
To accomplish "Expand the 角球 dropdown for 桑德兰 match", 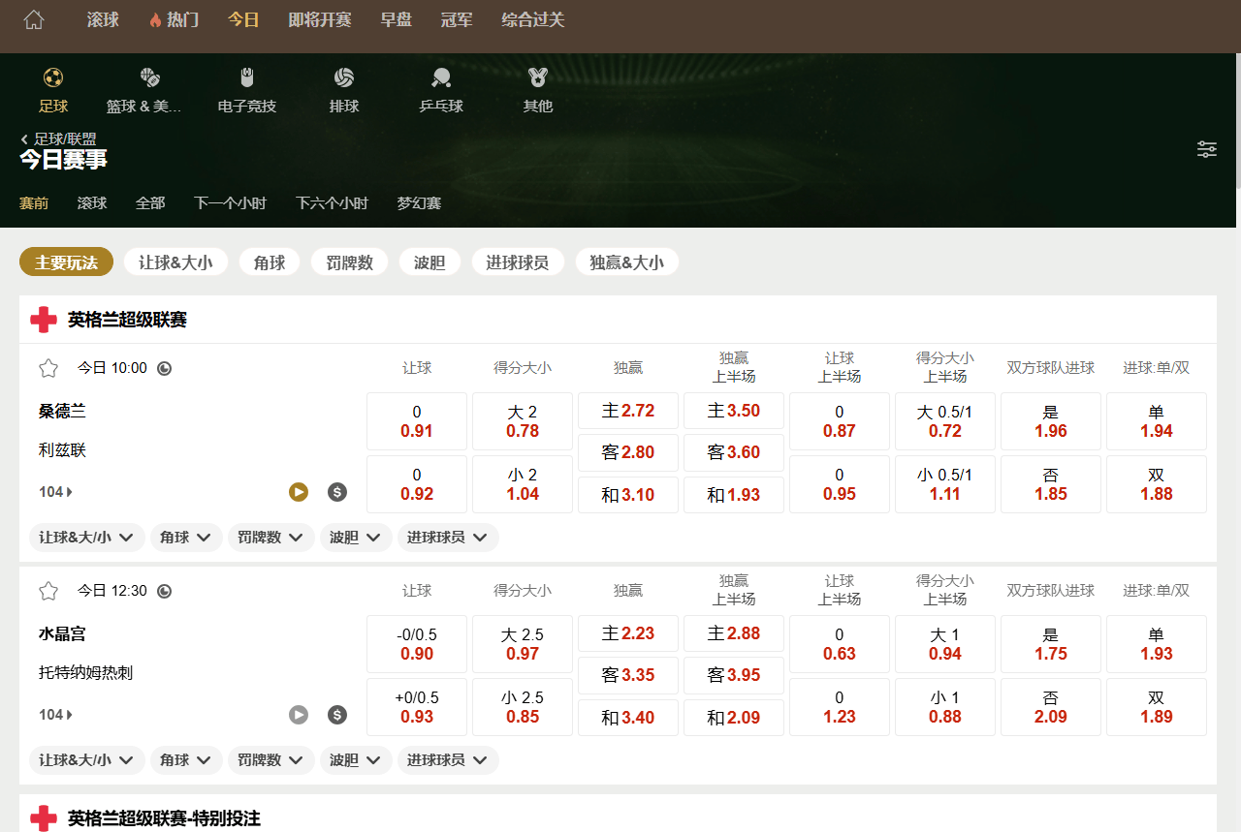I will point(185,538).
